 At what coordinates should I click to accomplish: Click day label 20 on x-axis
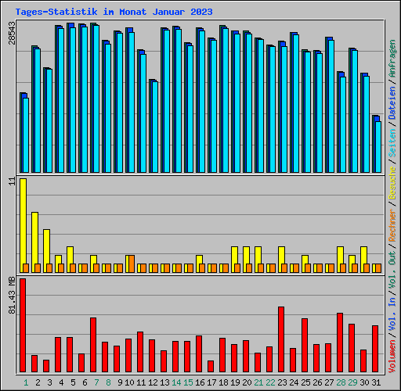tap(247, 382)
